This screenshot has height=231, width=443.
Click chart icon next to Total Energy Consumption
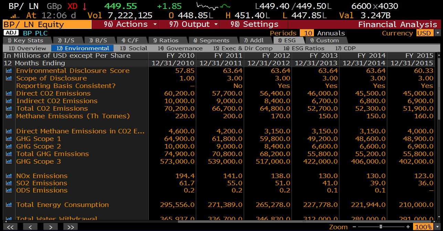(x=9, y=205)
